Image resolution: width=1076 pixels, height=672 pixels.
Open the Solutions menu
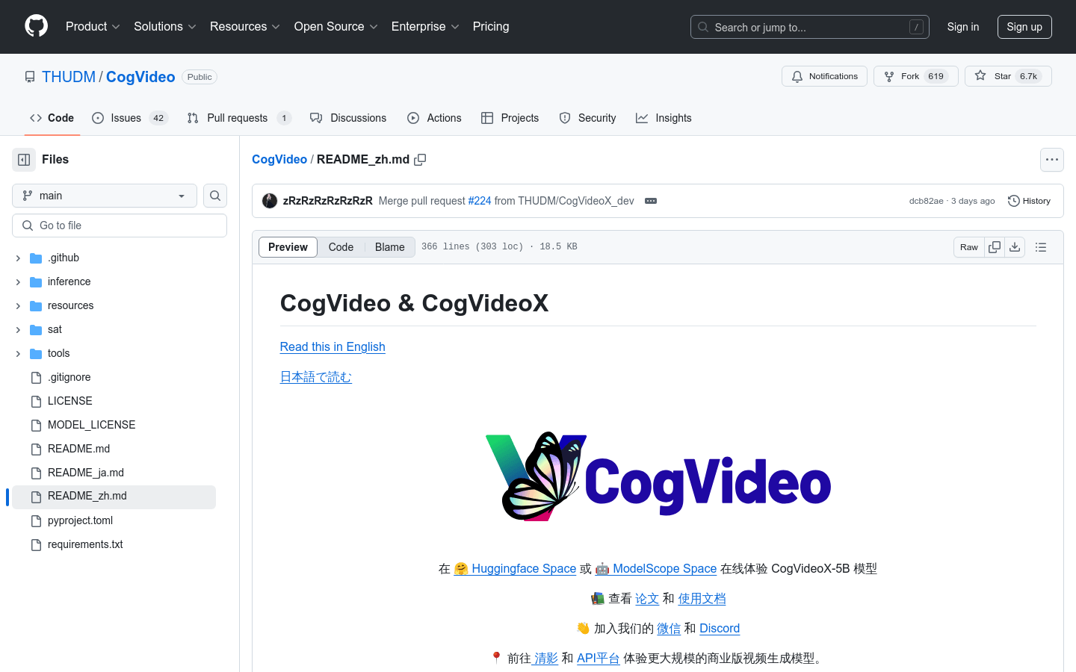tap(165, 27)
